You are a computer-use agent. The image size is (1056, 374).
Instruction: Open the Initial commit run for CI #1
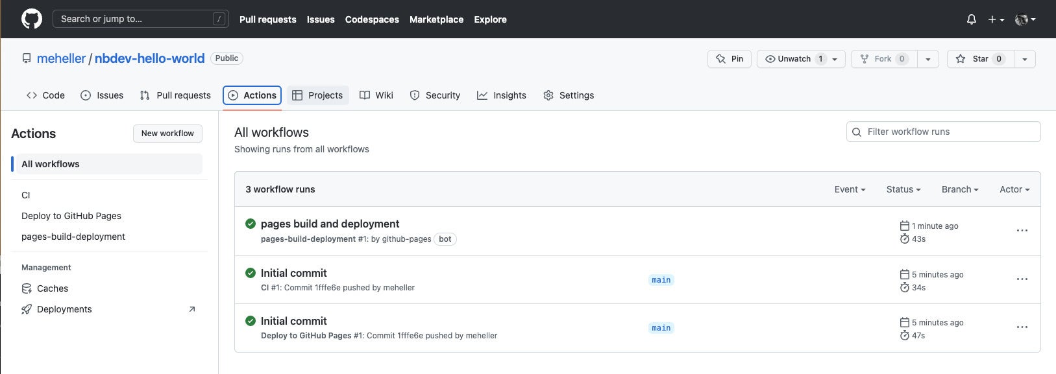tap(293, 273)
